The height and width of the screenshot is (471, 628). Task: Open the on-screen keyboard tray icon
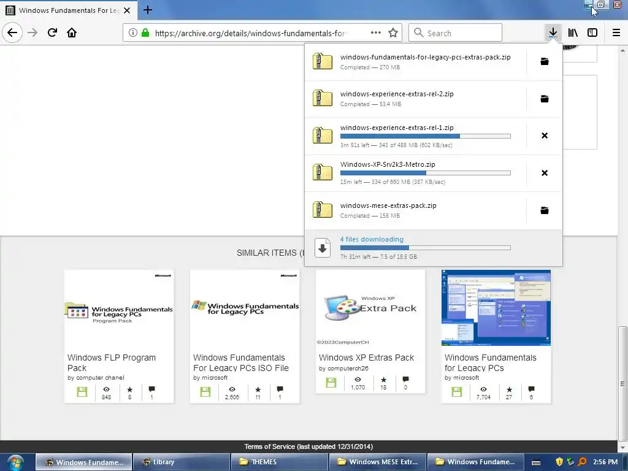(x=536, y=462)
